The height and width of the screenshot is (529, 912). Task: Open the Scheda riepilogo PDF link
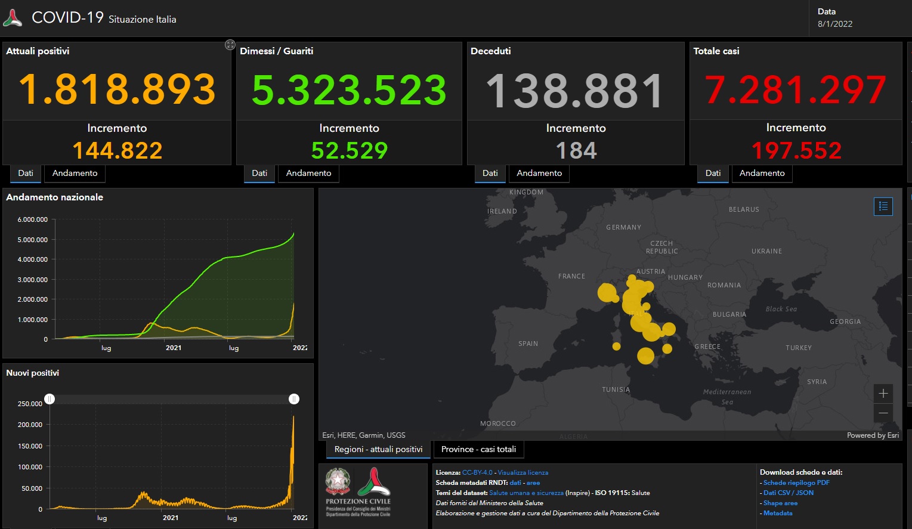click(796, 482)
